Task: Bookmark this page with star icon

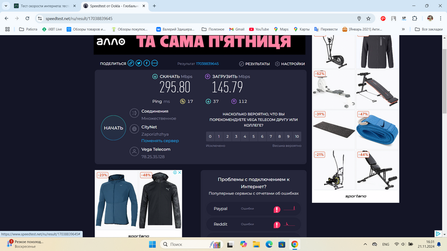Action: [369, 18]
